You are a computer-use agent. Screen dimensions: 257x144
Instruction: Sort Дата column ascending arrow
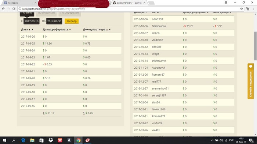(29, 30)
